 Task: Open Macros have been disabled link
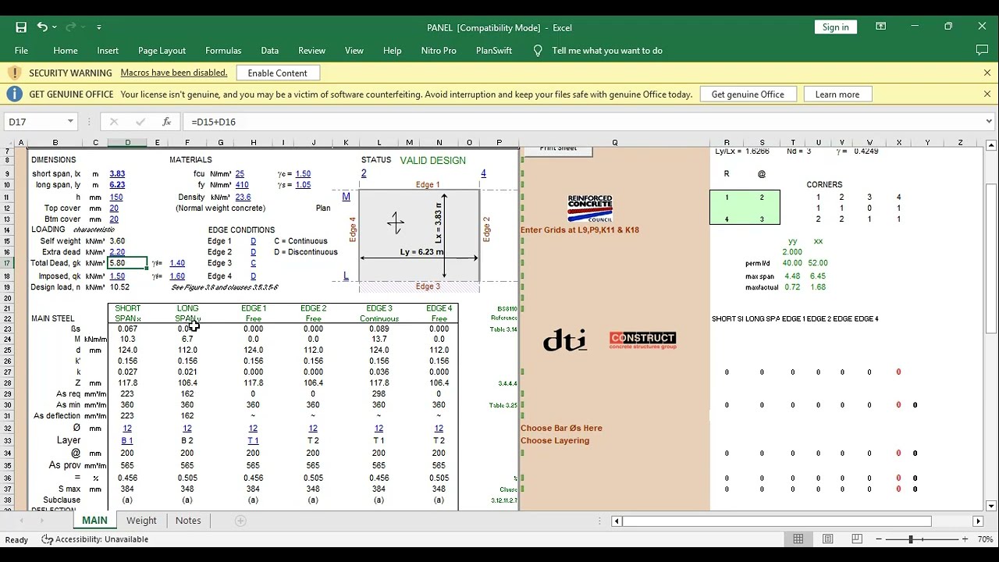[174, 73]
